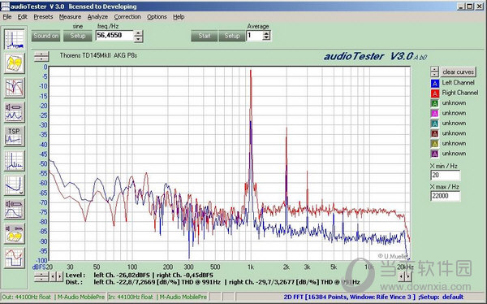Click the X min / Hz field

point(445,176)
